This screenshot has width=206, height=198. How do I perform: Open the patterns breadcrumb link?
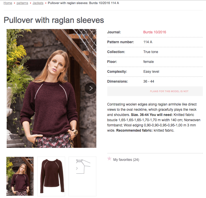pyautogui.click(x=22, y=3)
